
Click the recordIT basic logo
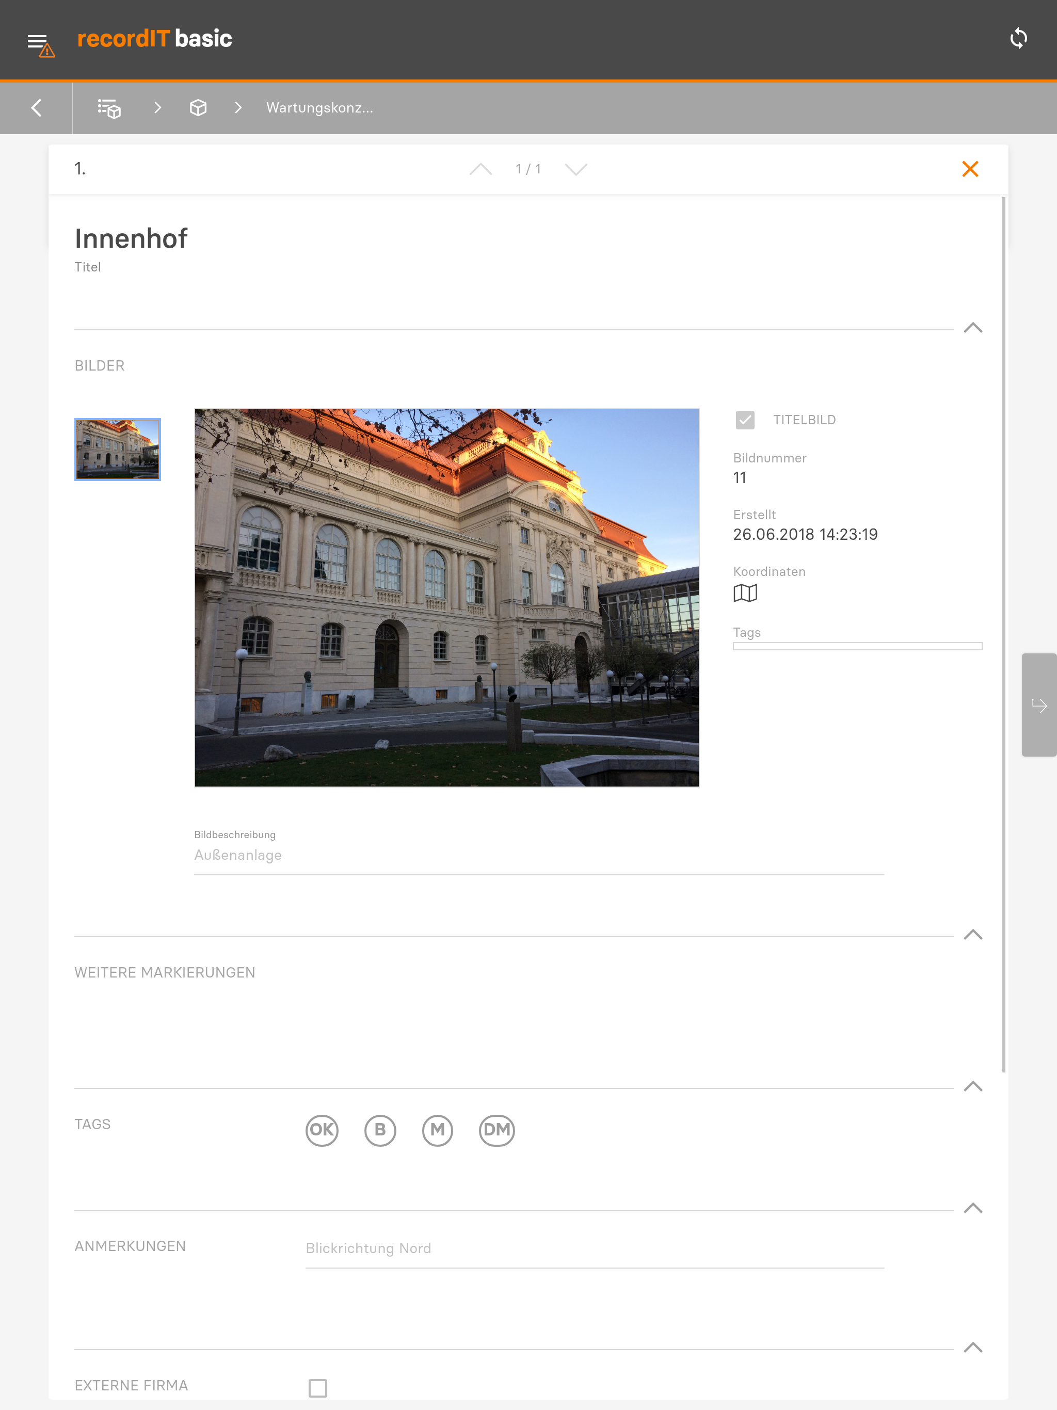pyautogui.click(x=154, y=39)
